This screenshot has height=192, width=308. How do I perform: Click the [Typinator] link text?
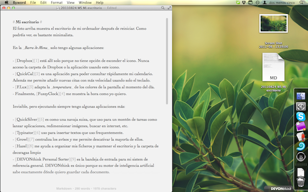point(25,133)
